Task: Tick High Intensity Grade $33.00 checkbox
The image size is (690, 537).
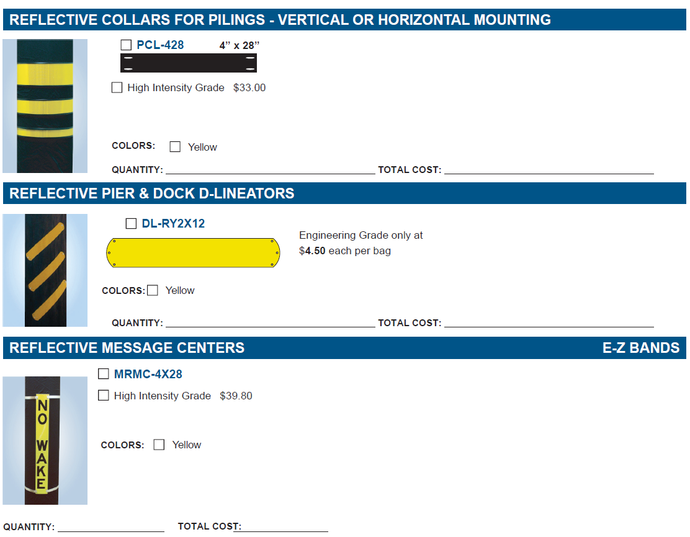Action: 117,87
